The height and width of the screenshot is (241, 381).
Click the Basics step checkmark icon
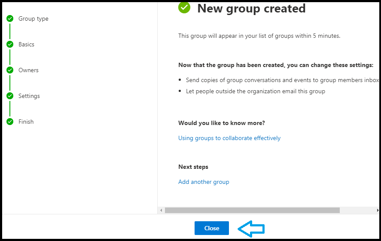point(10,44)
